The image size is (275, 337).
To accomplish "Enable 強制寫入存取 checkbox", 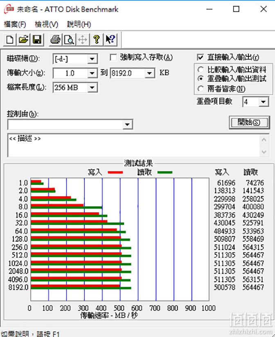I will tap(113, 57).
